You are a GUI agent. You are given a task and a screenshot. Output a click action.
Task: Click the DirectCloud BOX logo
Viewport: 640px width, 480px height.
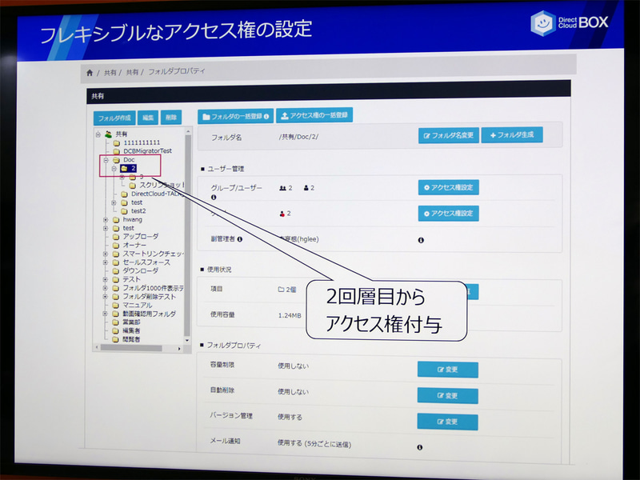click(x=570, y=22)
